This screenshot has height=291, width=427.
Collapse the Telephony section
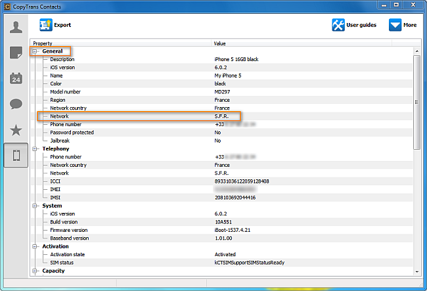coord(35,148)
